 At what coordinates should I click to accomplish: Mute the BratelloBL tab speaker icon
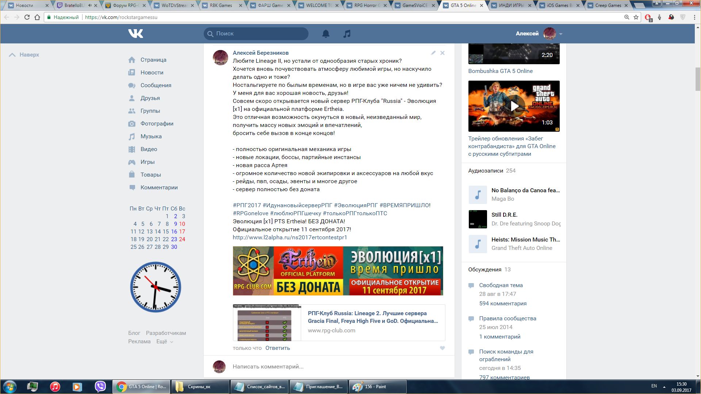coord(90,5)
